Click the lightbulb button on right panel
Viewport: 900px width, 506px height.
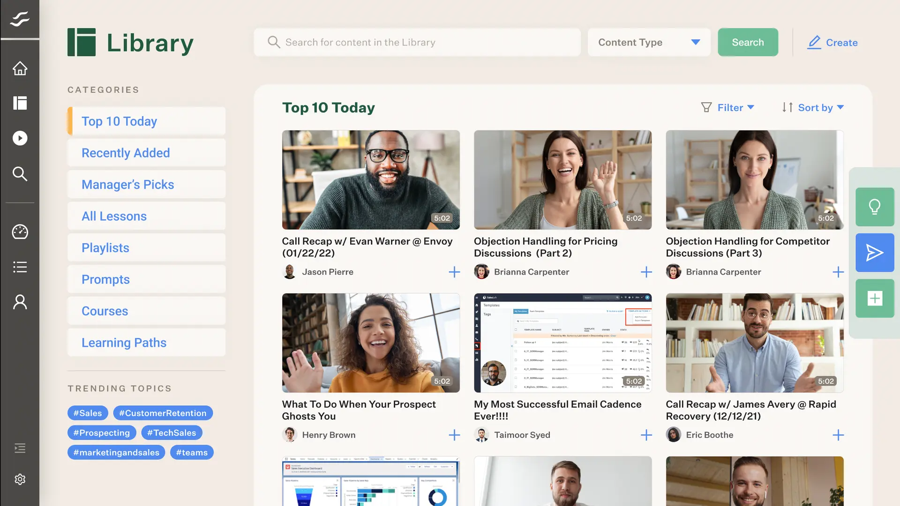point(875,207)
